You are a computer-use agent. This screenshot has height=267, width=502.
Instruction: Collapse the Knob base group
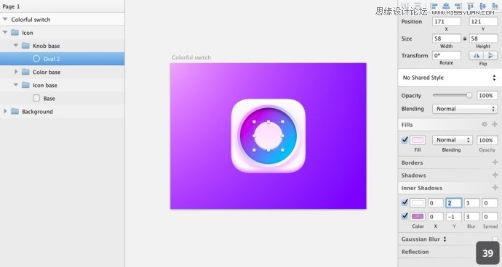16,46
